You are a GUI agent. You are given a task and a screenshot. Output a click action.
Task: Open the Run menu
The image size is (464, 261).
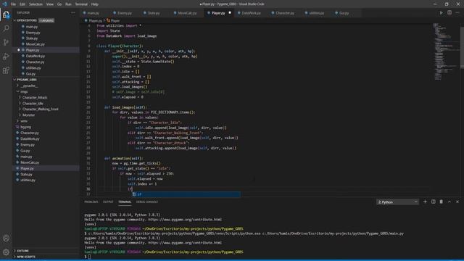pyautogui.click(x=68, y=4)
